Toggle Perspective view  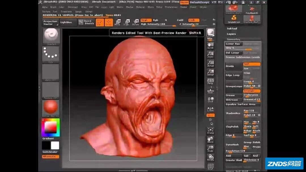210,81
